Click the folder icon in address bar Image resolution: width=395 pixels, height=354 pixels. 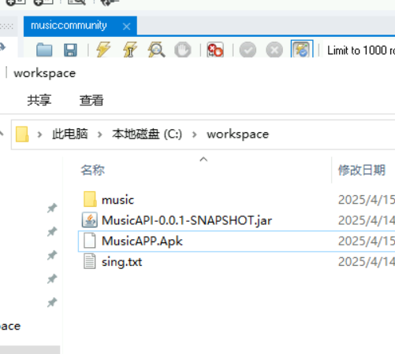[x=22, y=135]
